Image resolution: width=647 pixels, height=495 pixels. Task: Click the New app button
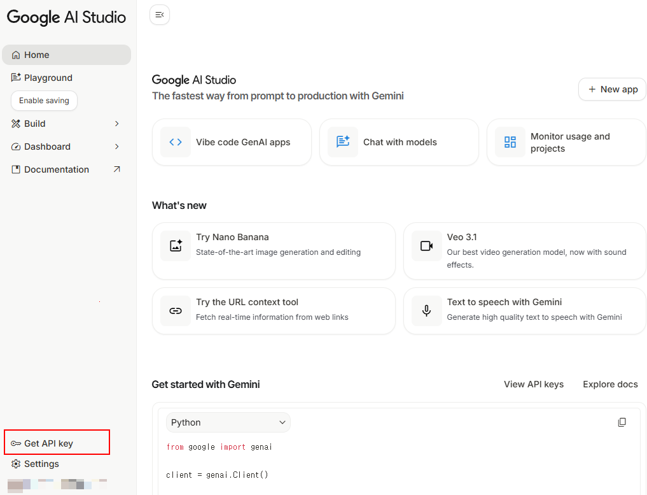pyautogui.click(x=612, y=89)
